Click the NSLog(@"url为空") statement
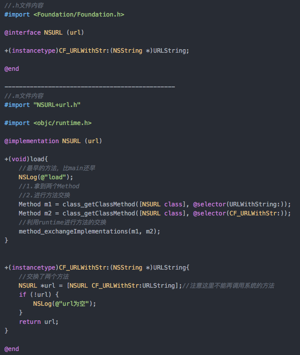The width and height of the screenshot is (300, 355). tap(64, 304)
